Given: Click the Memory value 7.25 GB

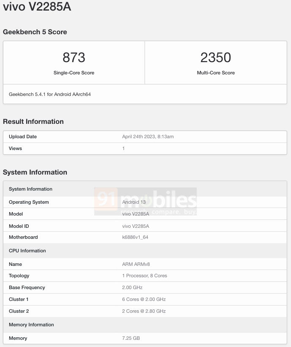Looking at the screenshot, I should click(131, 338).
